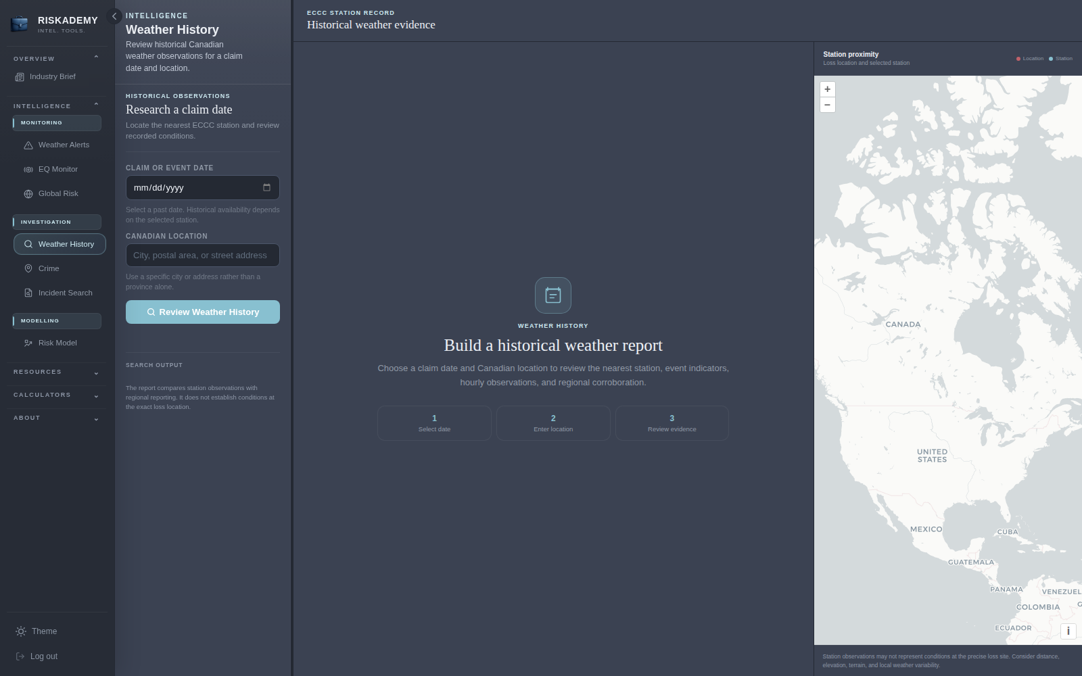Click step 2 Enter location card
The height and width of the screenshot is (676, 1082).
553,423
